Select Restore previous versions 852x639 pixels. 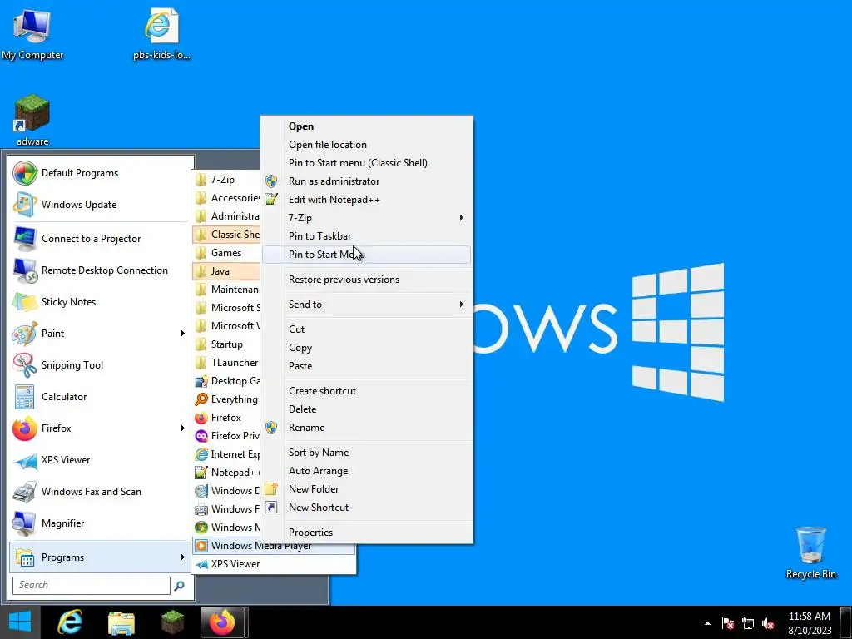pyautogui.click(x=367, y=280)
